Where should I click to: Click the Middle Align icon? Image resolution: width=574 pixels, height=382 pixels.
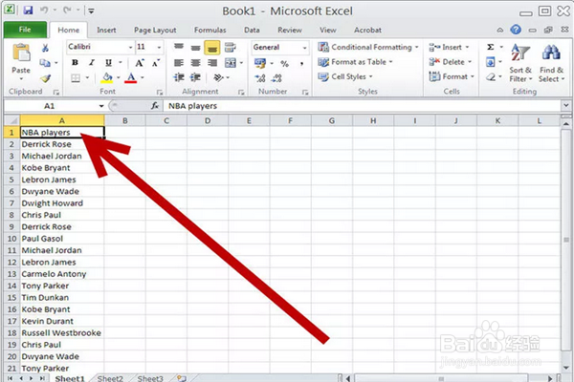click(x=196, y=48)
